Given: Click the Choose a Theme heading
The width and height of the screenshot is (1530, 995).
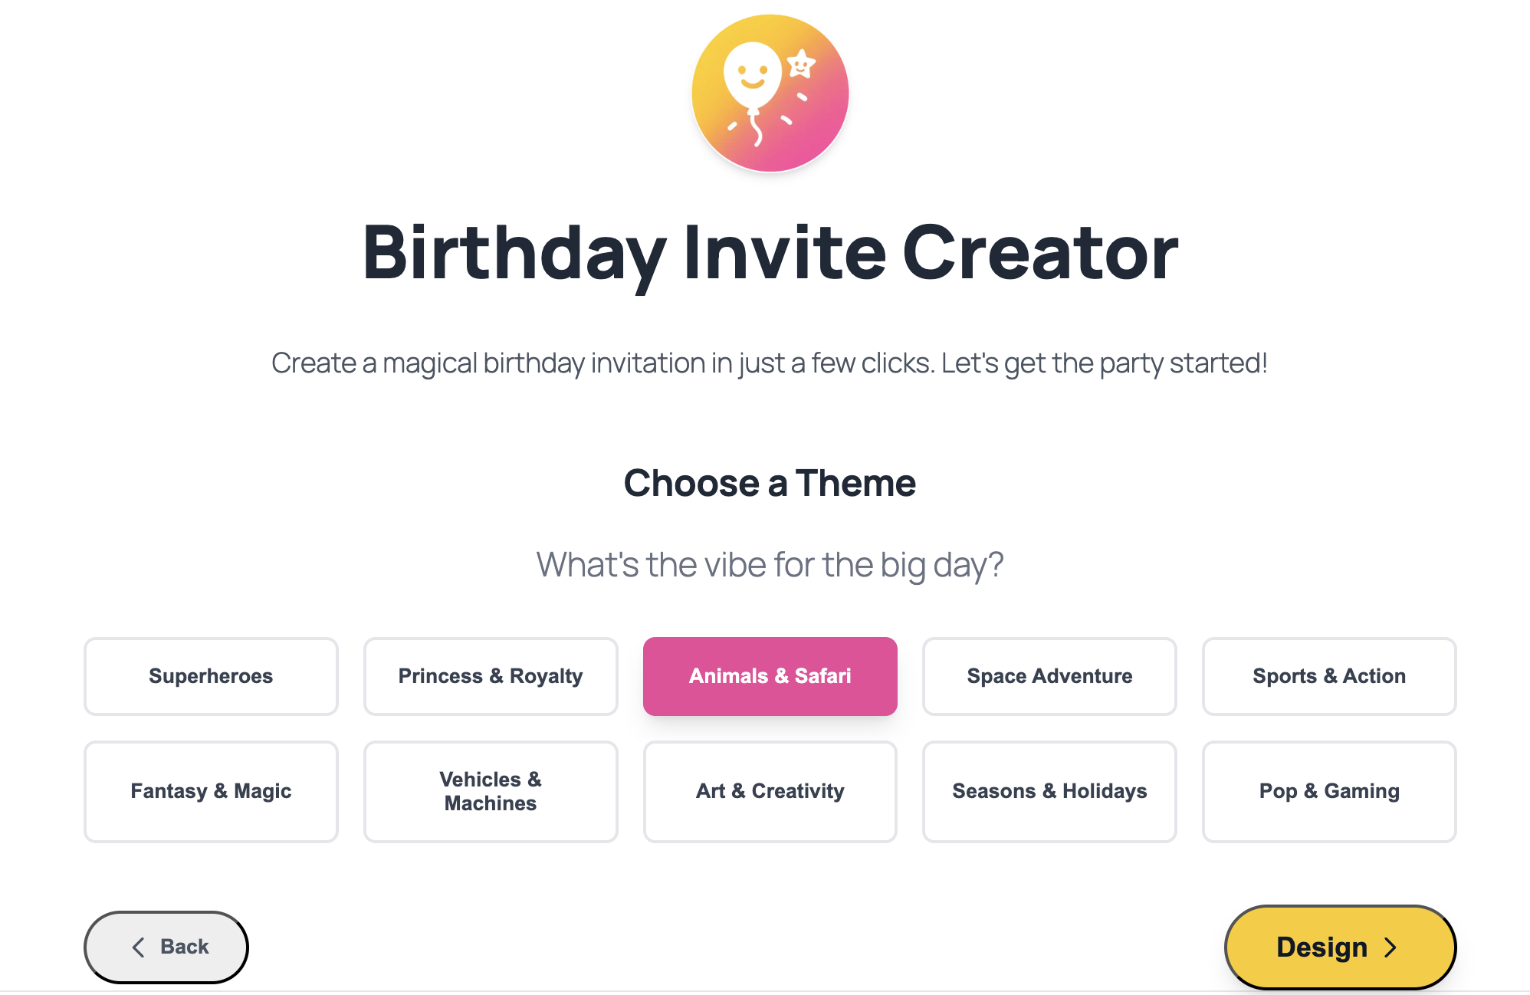Looking at the screenshot, I should (769, 483).
